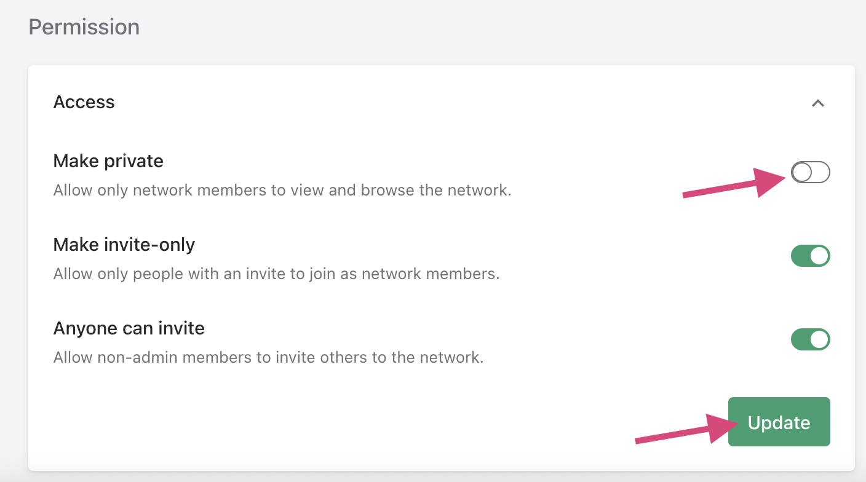Collapse the Access section using the chevron
The width and height of the screenshot is (866, 482).
tap(817, 103)
